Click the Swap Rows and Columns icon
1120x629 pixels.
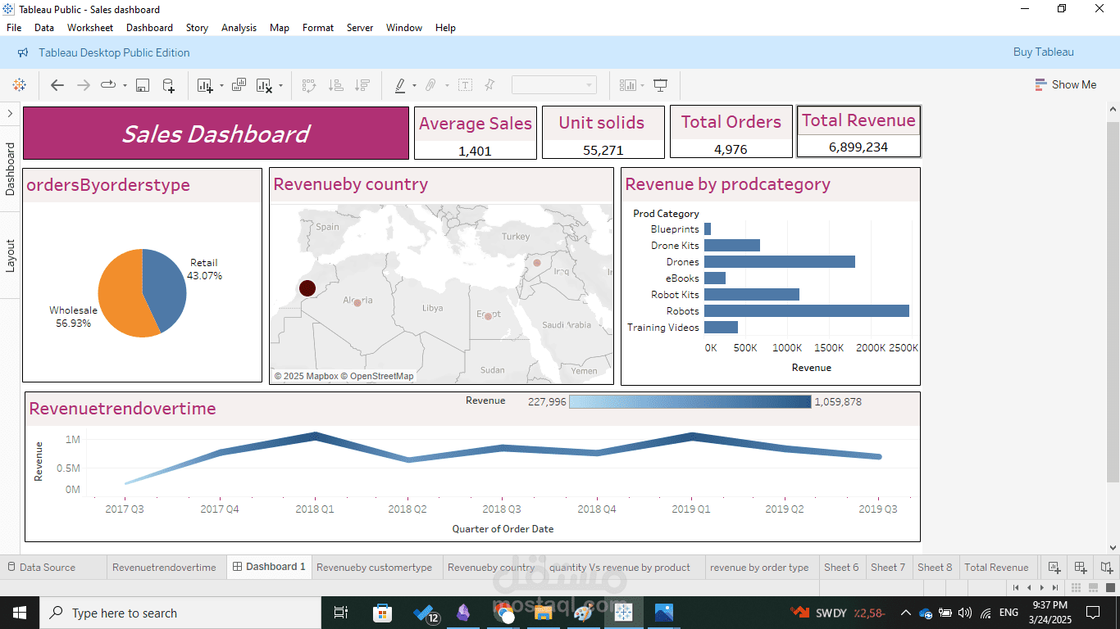(x=308, y=84)
